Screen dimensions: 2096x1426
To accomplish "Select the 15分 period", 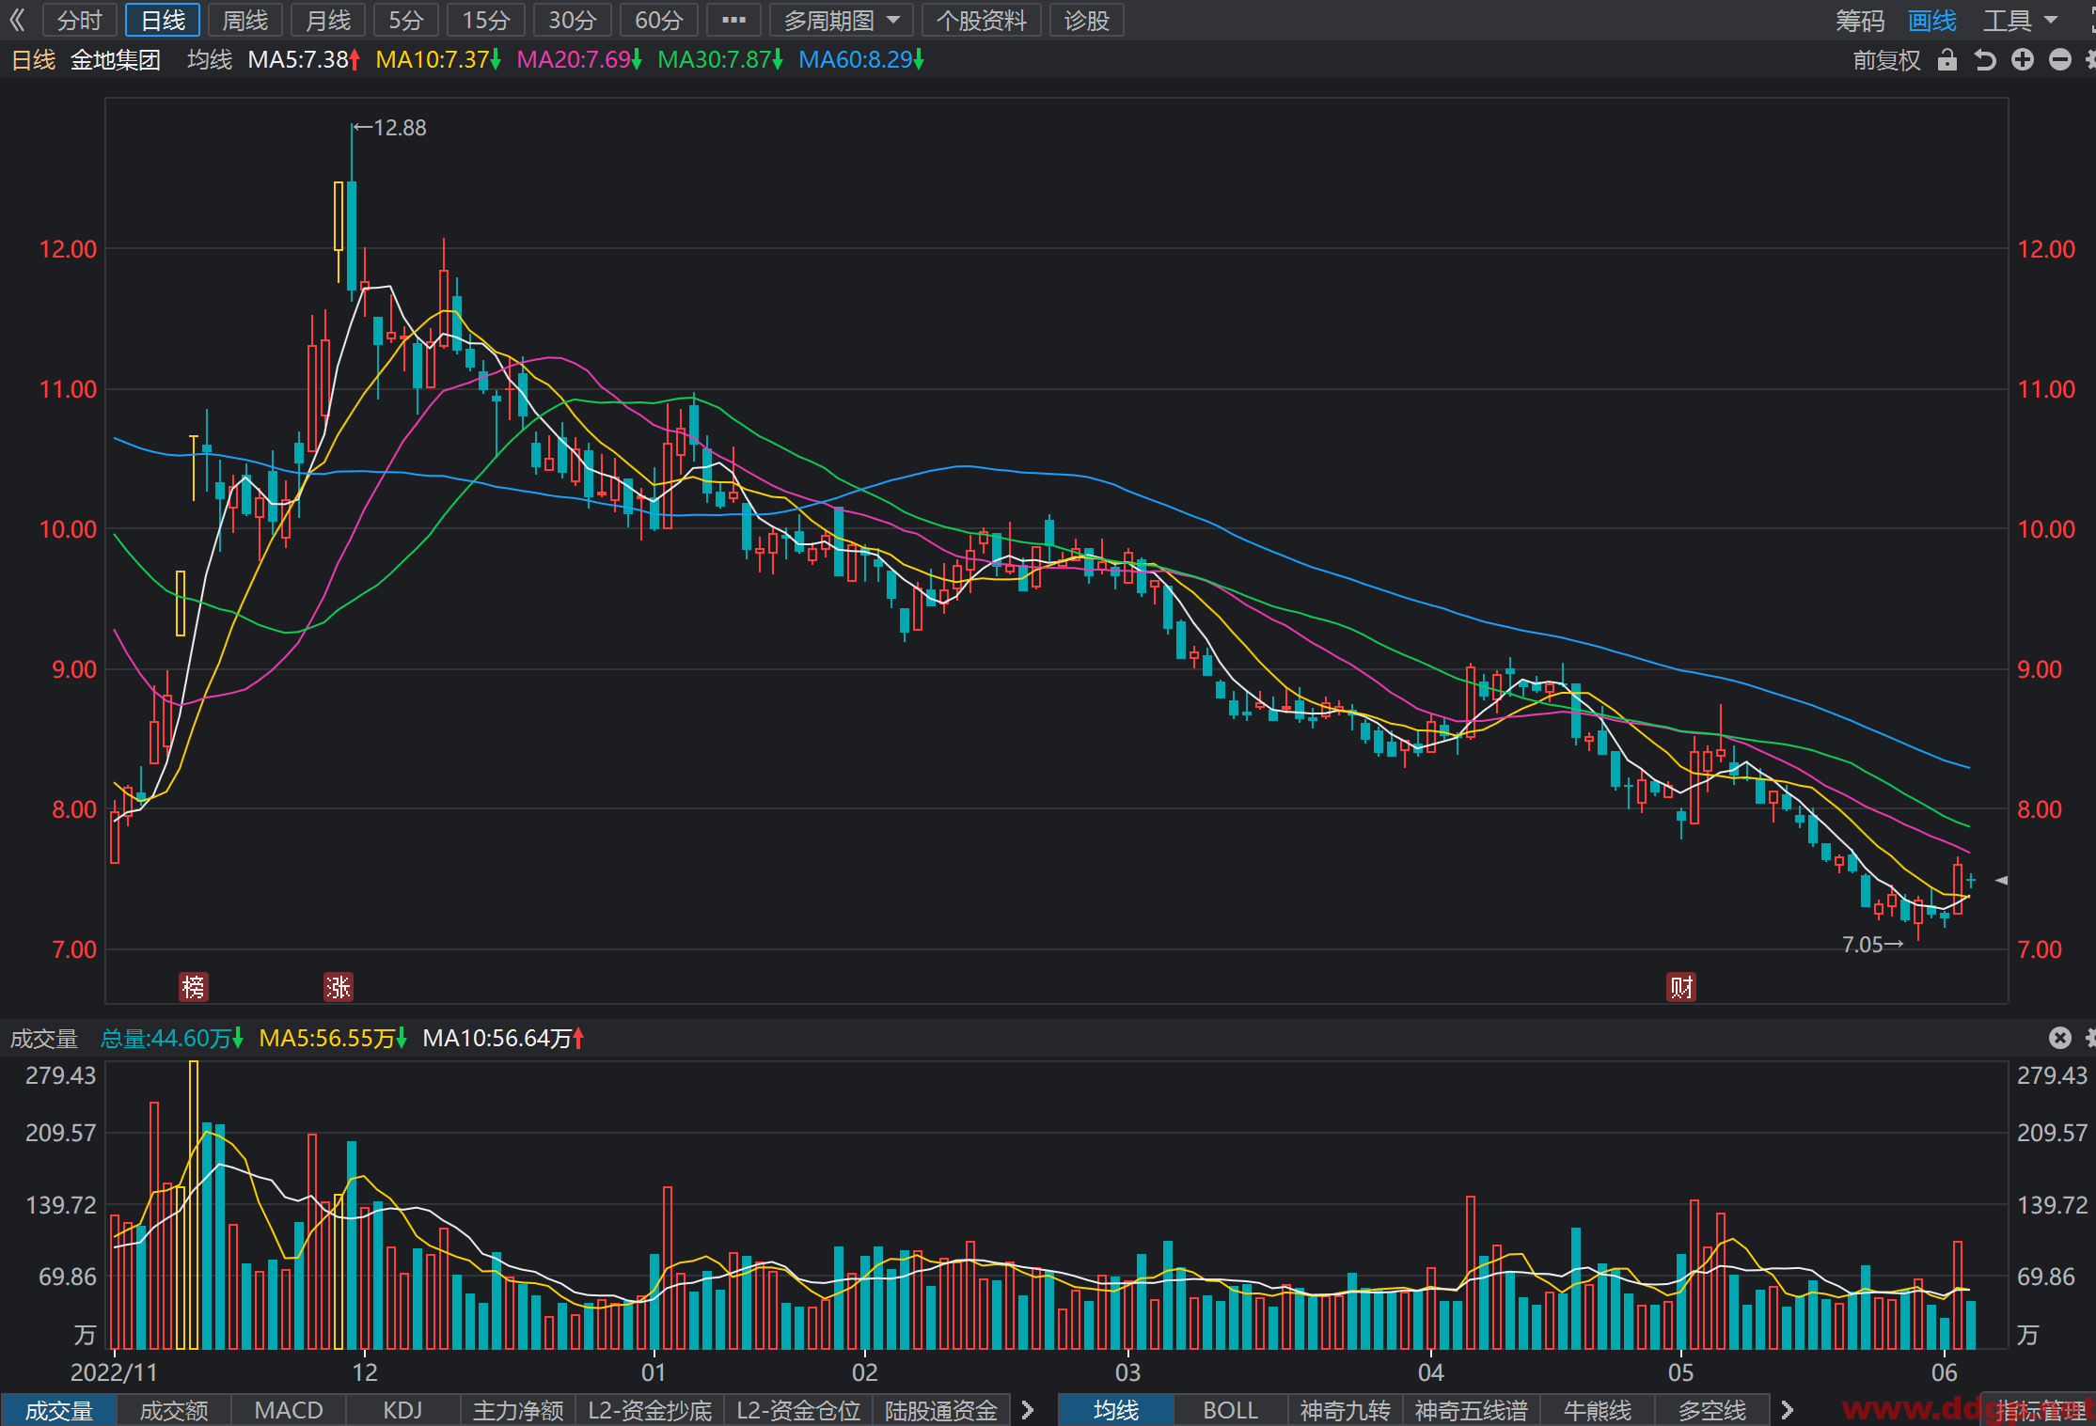I will [486, 20].
